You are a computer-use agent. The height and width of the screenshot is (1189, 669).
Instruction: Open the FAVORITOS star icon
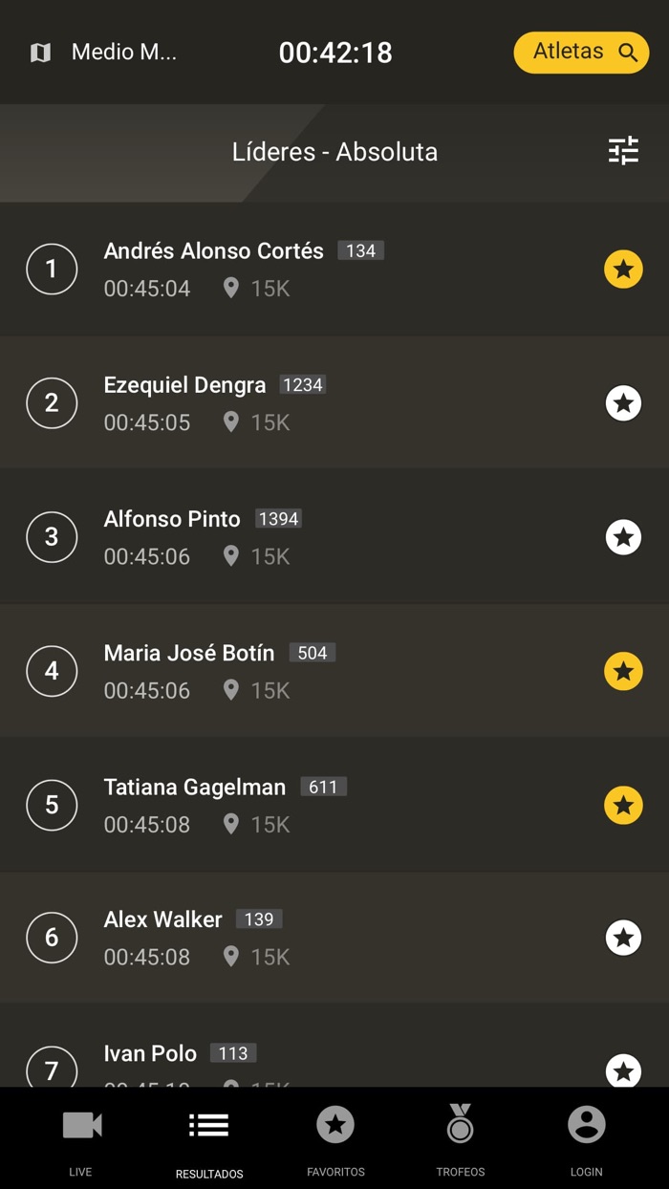pos(335,1125)
